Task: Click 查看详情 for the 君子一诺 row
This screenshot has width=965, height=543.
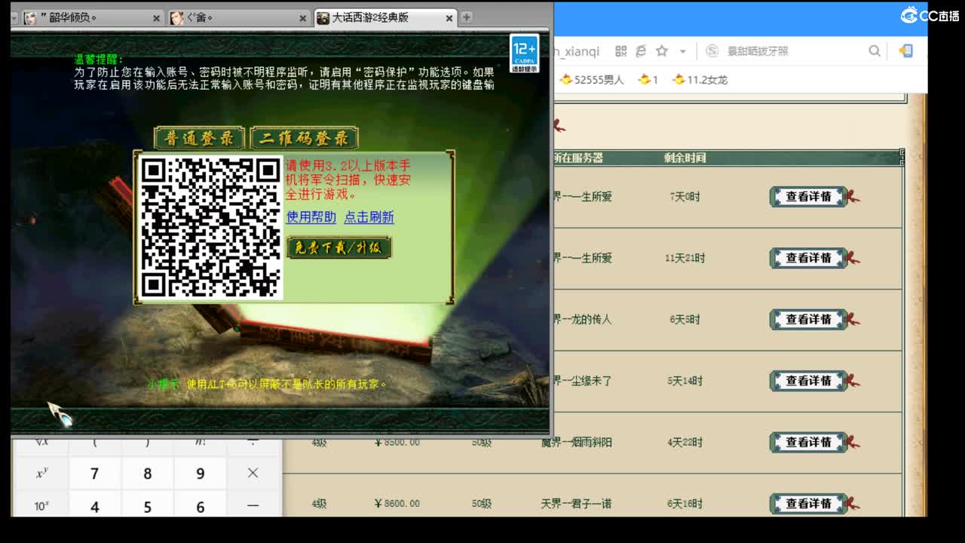Action: [x=809, y=504]
